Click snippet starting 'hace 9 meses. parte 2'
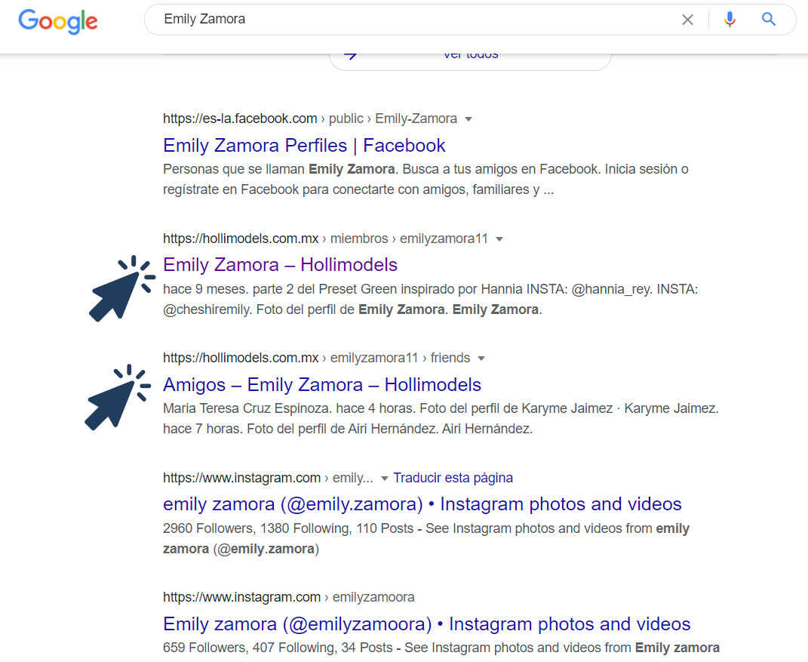 [x=430, y=300]
